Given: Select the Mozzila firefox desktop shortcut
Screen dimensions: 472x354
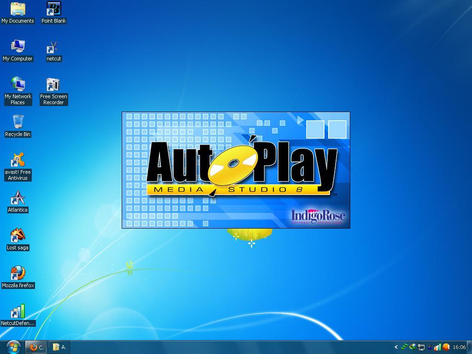Looking at the screenshot, I should tap(18, 277).
